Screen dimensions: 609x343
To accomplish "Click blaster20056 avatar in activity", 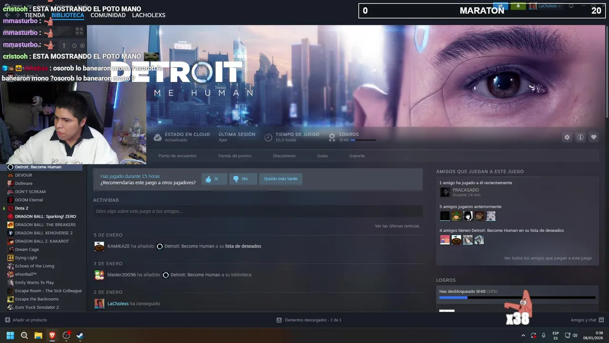I will 99,275.
